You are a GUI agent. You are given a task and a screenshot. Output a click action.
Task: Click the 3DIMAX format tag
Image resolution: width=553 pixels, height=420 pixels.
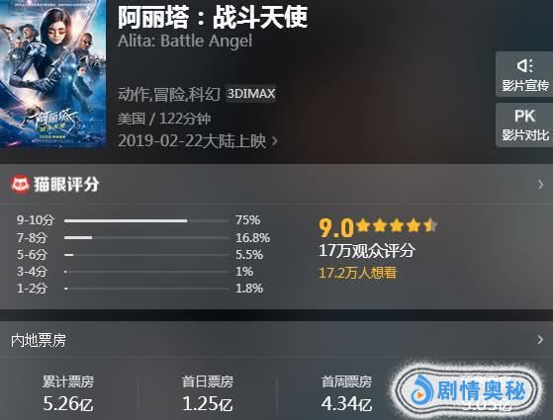(x=250, y=94)
